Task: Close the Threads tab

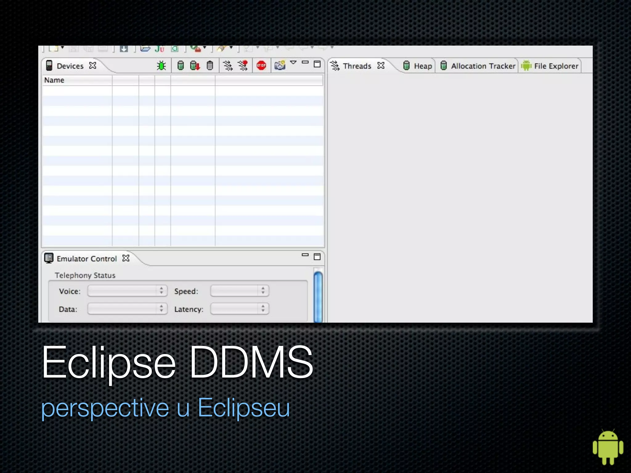Action: 381,66
